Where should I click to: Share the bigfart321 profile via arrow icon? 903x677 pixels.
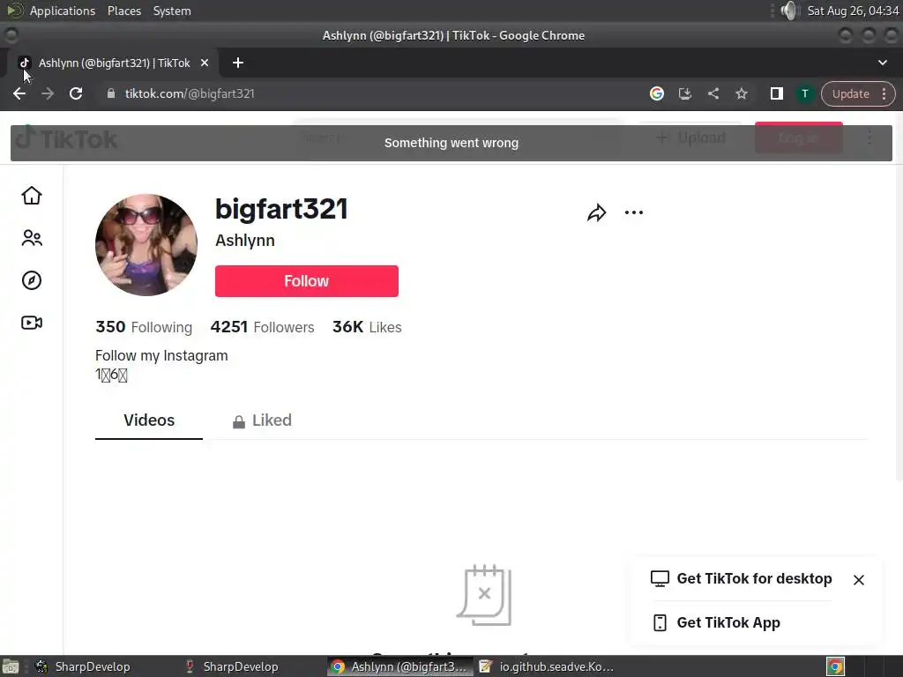coord(597,213)
